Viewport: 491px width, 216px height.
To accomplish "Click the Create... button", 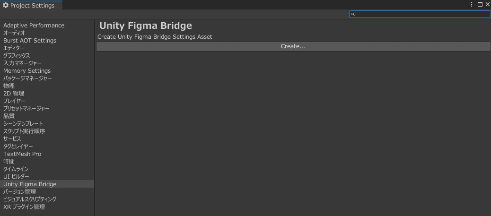I will (293, 46).
